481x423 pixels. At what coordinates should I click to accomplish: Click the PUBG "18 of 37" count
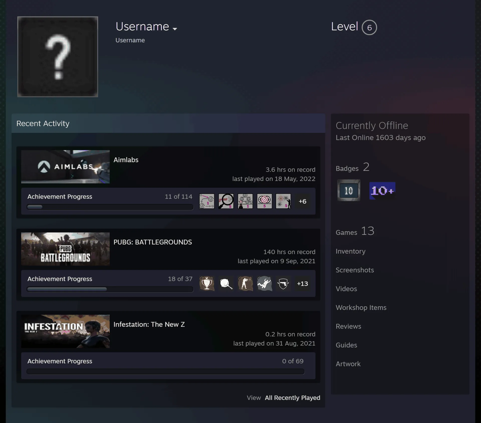click(180, 279)
